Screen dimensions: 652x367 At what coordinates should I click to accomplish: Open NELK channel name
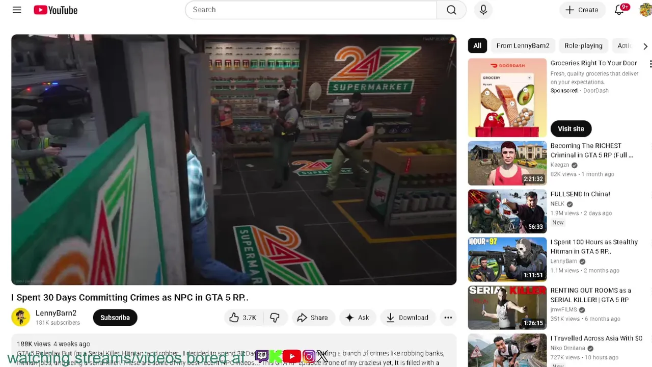pyautogui.click(x=557, y=204)
